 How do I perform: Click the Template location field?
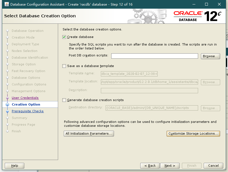pos(149,82)
